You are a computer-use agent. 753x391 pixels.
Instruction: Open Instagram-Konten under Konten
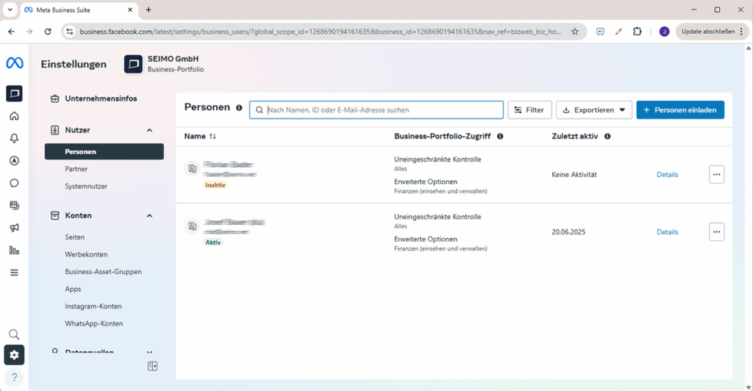[93, 306]
